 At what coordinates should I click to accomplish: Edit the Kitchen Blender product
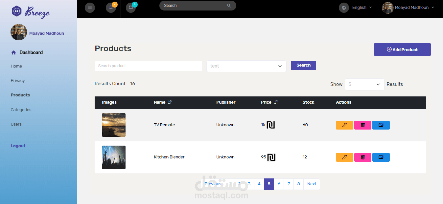tap(344, 157)
